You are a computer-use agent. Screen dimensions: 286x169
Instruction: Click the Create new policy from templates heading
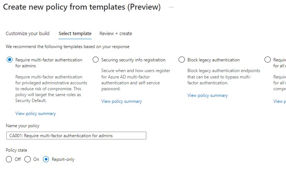tap(82, 7)
